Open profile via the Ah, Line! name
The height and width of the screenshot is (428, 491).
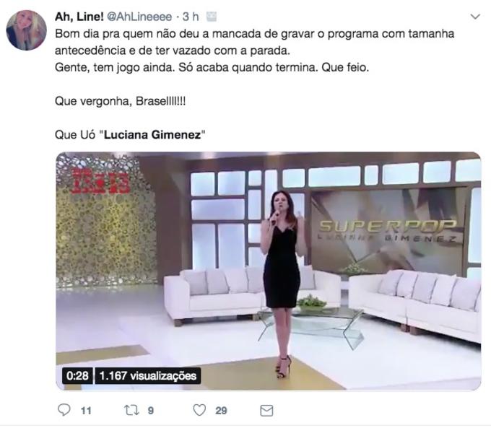pyautogui.click(x=79, y=17)
